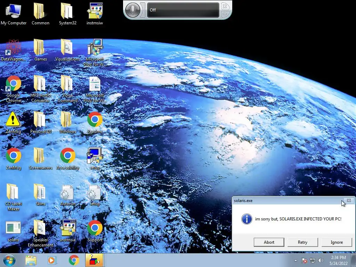Viewport: 356px width, 267px height.
Task: Click the network status tray icon
Action: [313, 260]
